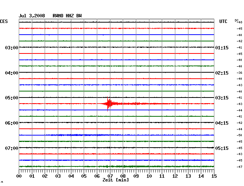
Task: Click the UTC time label "05:15"
Action: [x=222, y=148]
